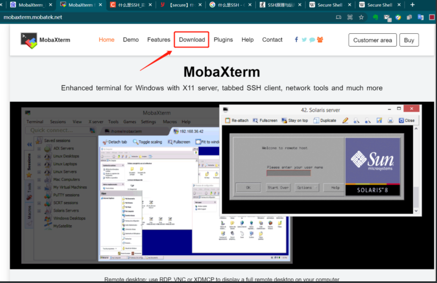Expand the Linux Servers session group
Viewport: 437px width, 283px height.
click(39, 171)
